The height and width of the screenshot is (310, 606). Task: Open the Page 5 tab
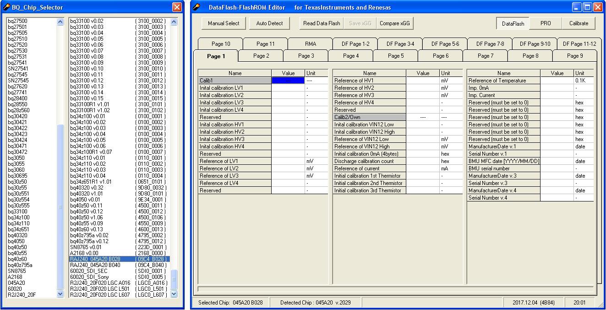[x=396, y=56]
